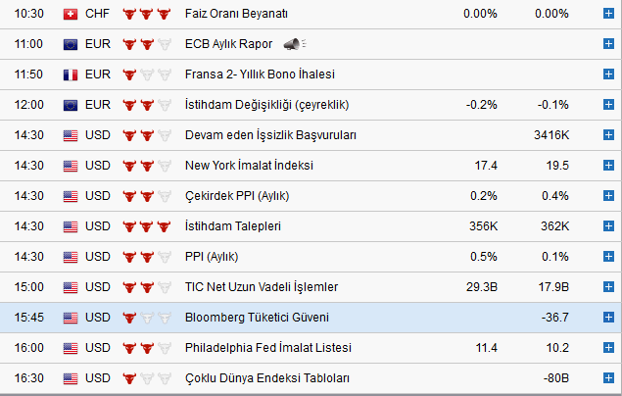Click the megaphone icon beside ECB Aylık Rapor
The height and width of the screenshot is (396, 622).
293,44
